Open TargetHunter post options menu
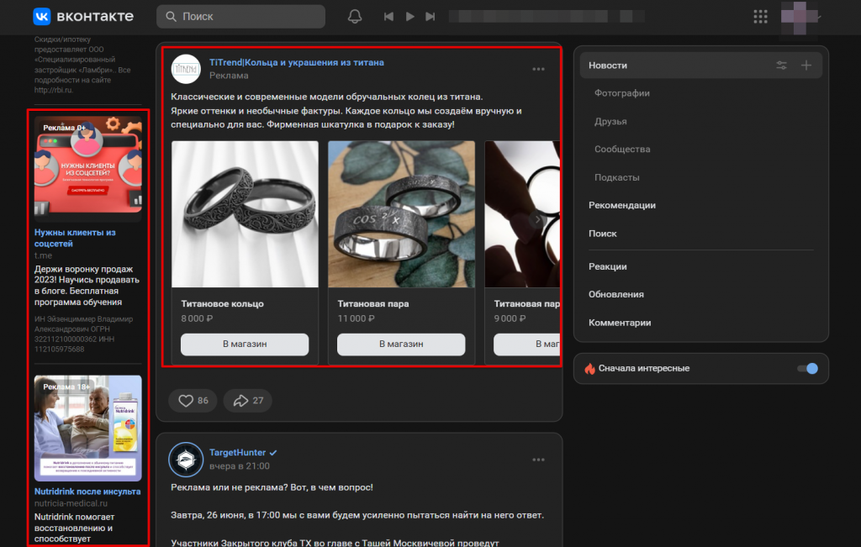 [538, 460]
